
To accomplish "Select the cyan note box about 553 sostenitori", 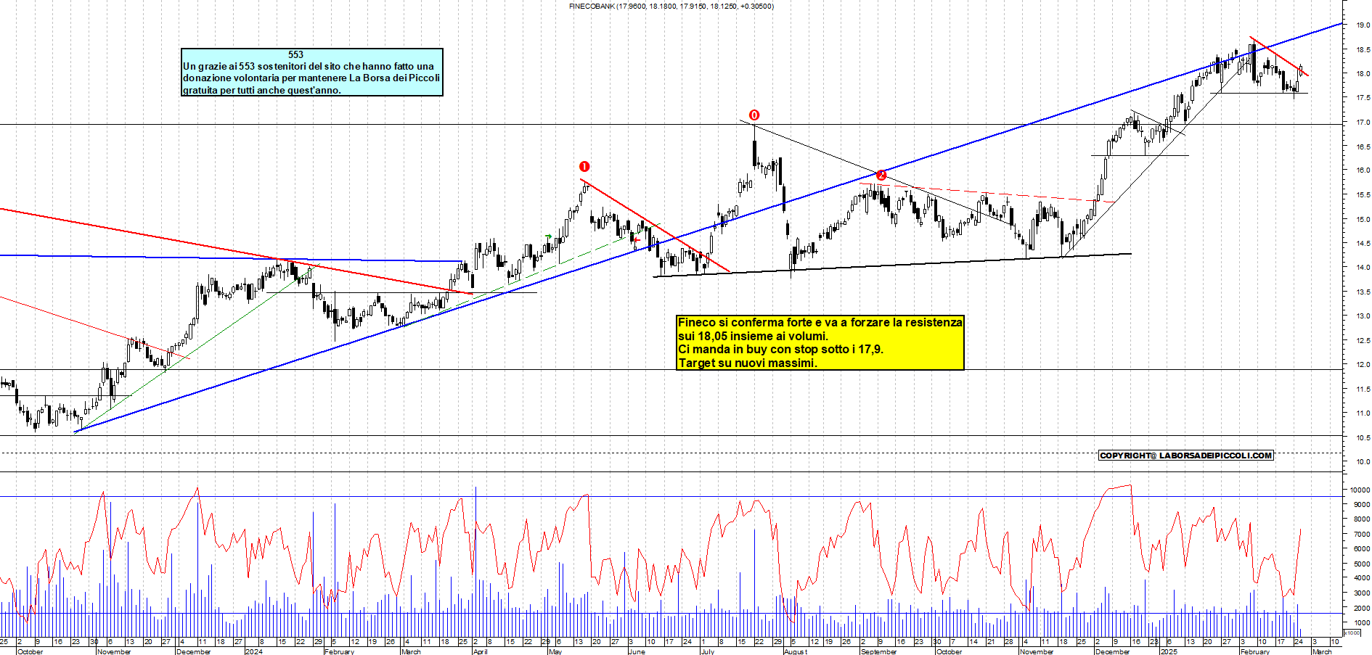I will coord(312,72).
